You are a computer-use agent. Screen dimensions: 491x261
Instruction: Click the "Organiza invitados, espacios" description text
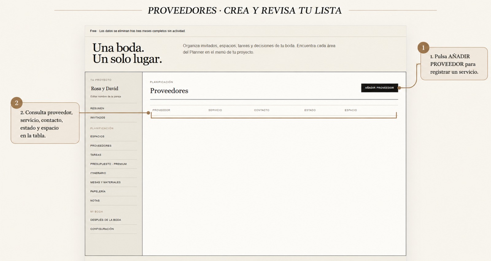tap(259, 49)
